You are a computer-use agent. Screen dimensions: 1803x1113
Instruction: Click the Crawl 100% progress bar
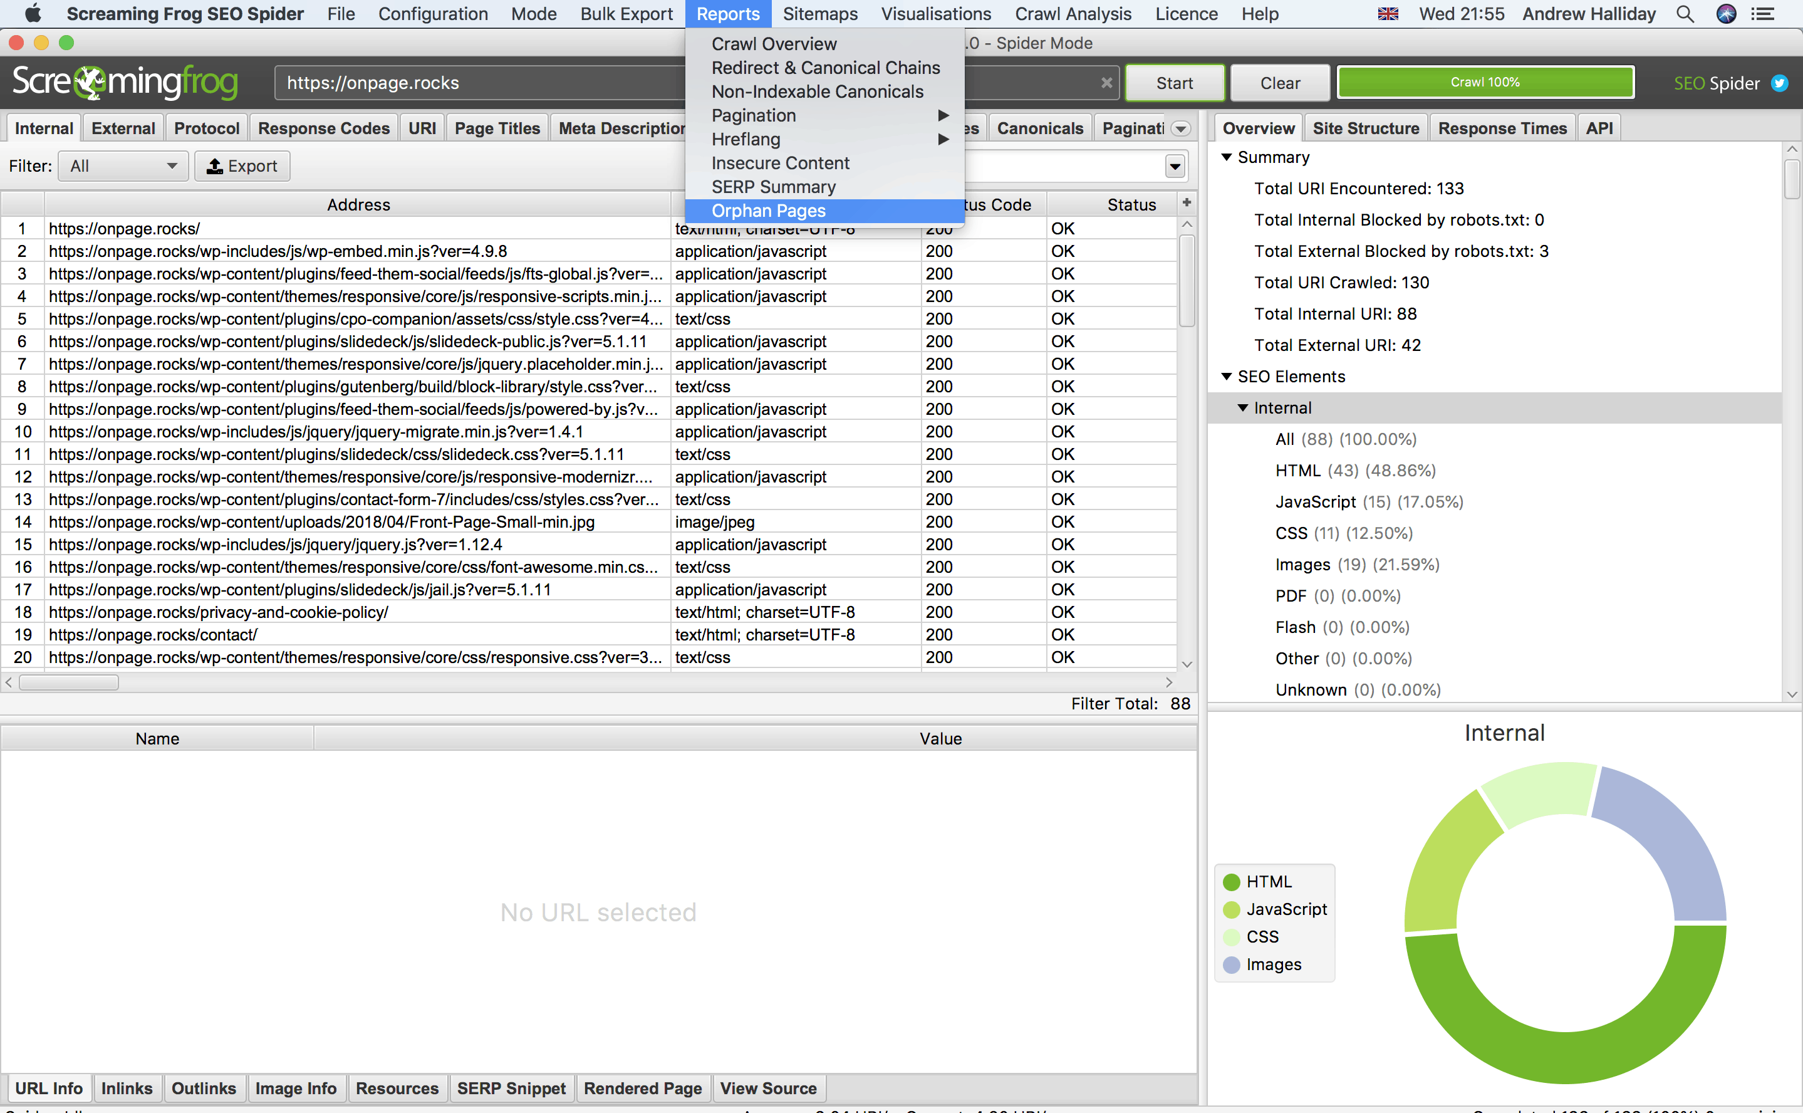(x=1485, y=81)
